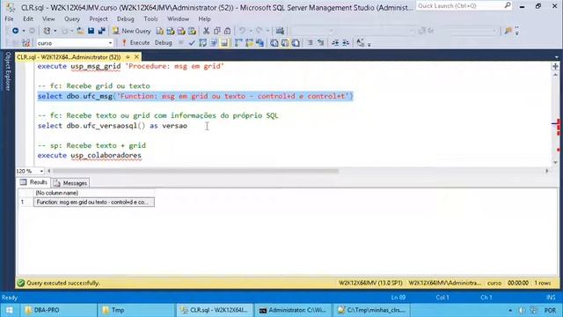Click 'Query executed successfully.' status message
The width and height of the screenshot is (563, 317).
pos(62,284)
